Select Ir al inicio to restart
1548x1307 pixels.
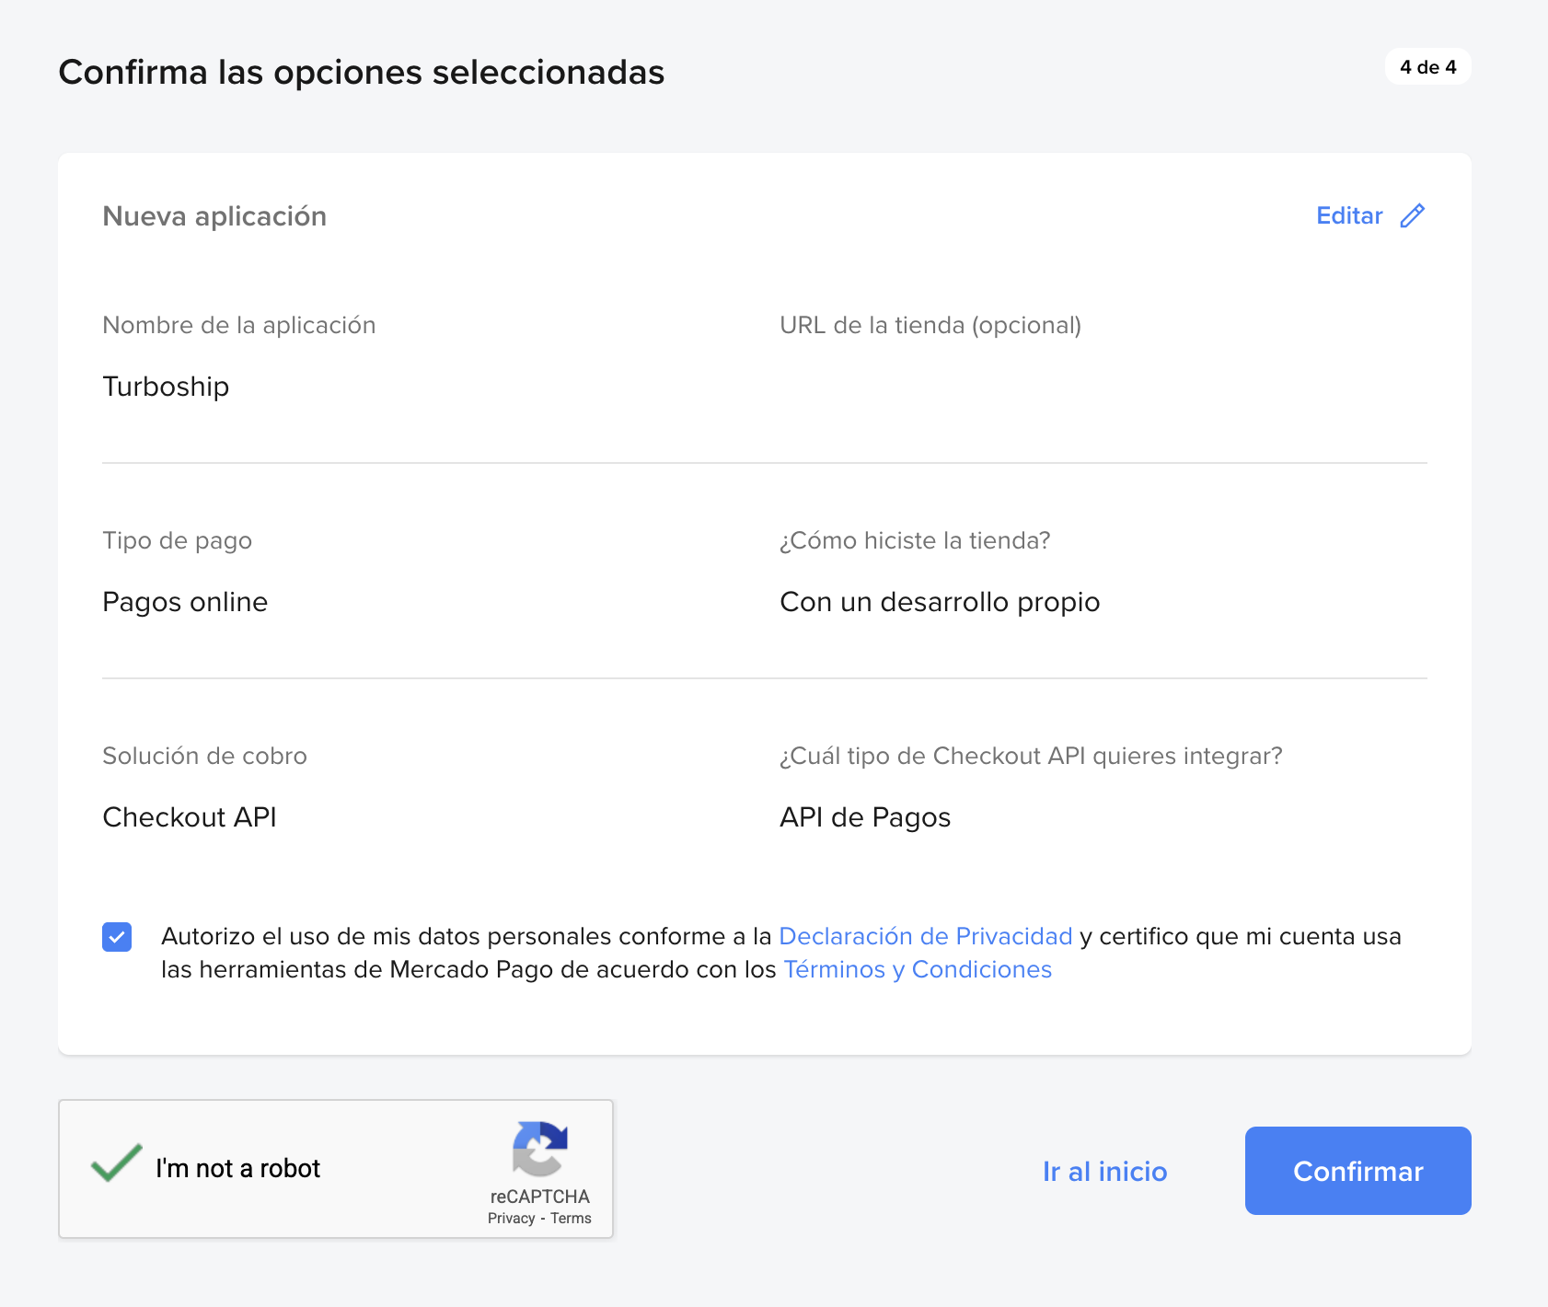click(1103, 1171)
